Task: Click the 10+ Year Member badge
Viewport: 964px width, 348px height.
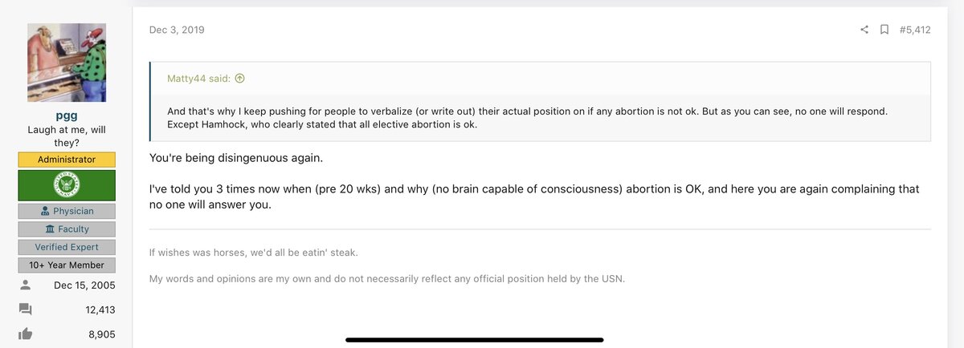Action: pyautogui.click(x=67, y=265)
